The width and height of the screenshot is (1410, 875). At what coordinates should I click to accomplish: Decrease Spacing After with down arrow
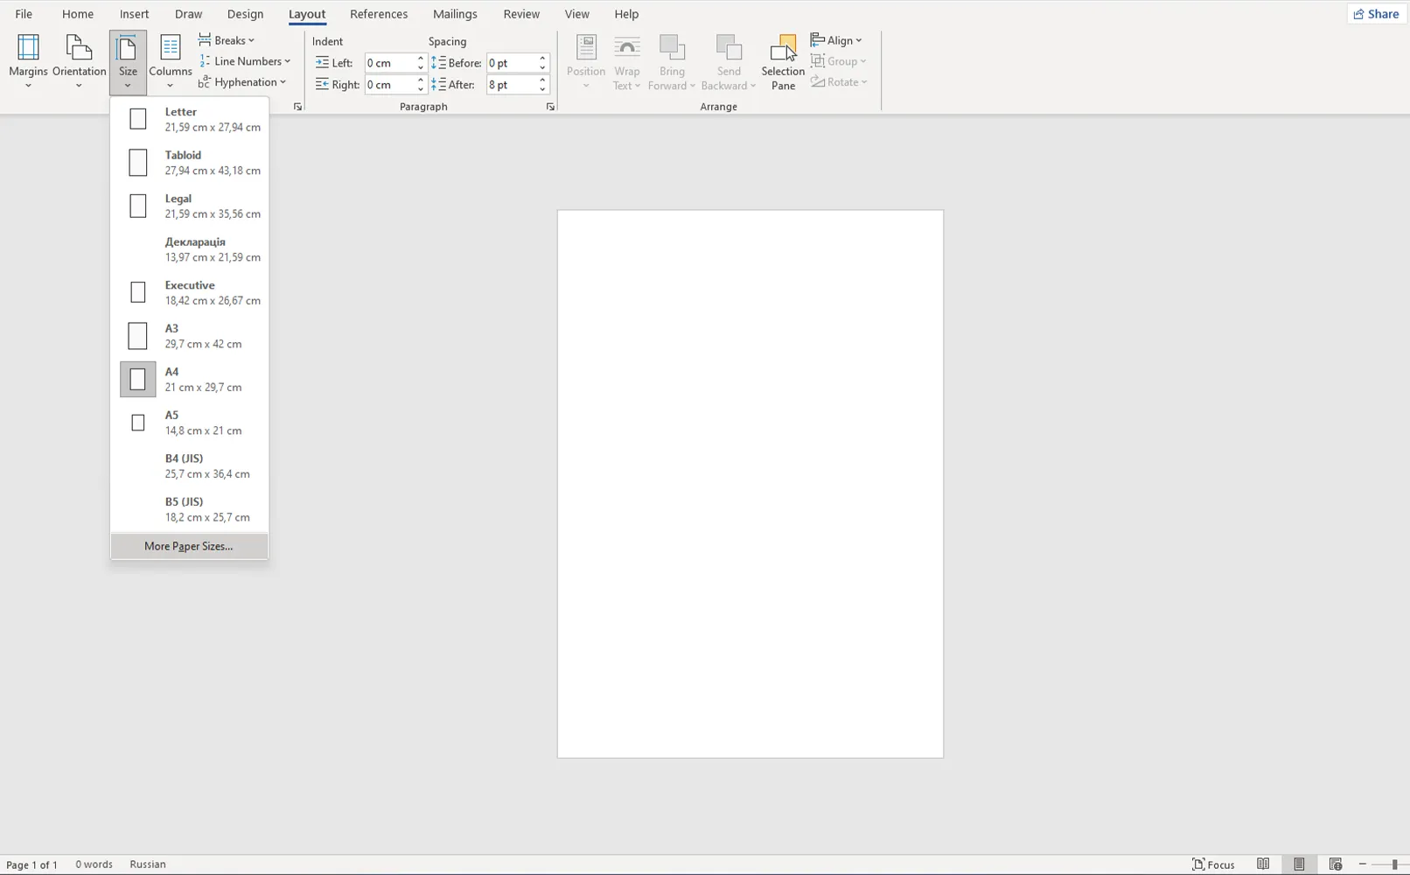543,89
